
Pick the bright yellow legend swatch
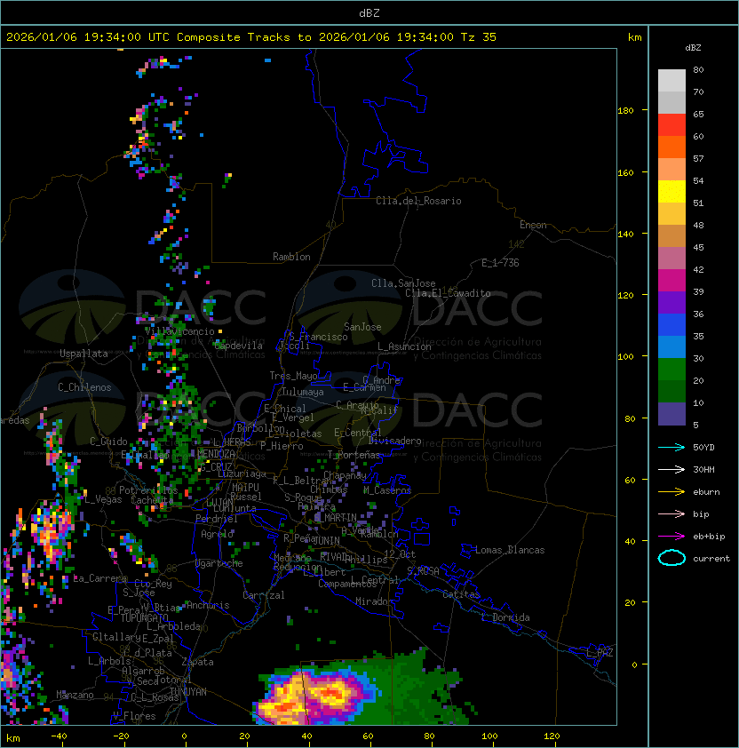point(671,191)
